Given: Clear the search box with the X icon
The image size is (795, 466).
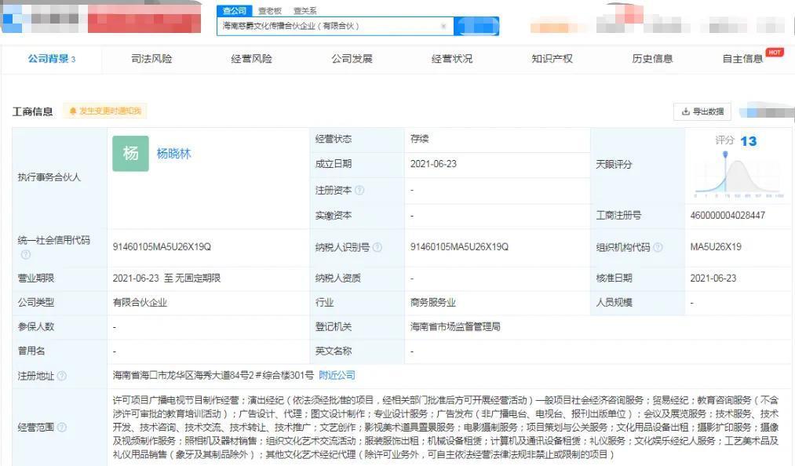Looking at the screenshot, I should [x=443, y=26].
